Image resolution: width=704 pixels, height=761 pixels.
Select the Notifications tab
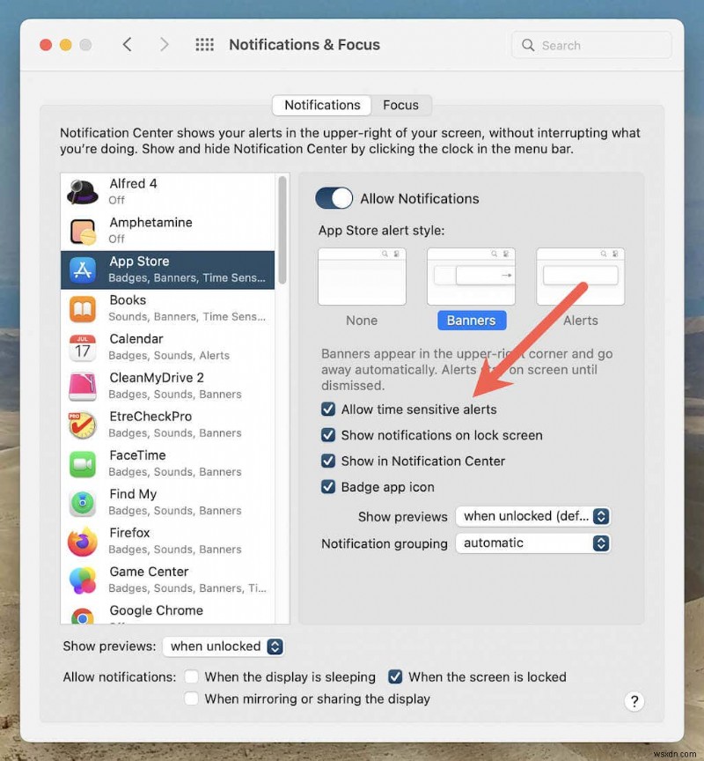tap(320, 105)
